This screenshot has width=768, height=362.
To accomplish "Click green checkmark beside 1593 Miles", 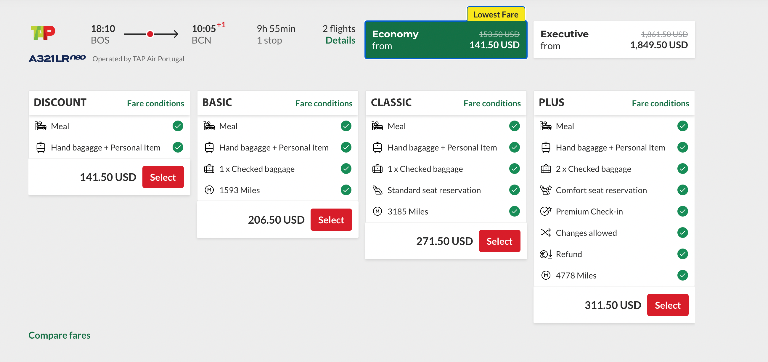I will coord(346,190).
